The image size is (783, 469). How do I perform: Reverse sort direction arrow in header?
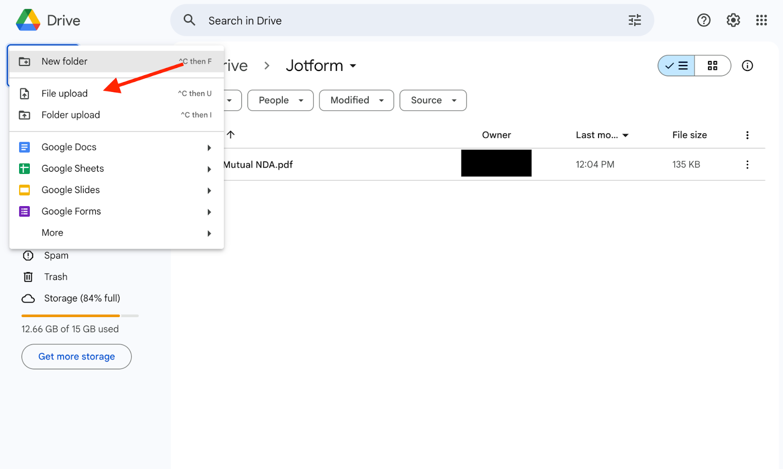[231, 135]
